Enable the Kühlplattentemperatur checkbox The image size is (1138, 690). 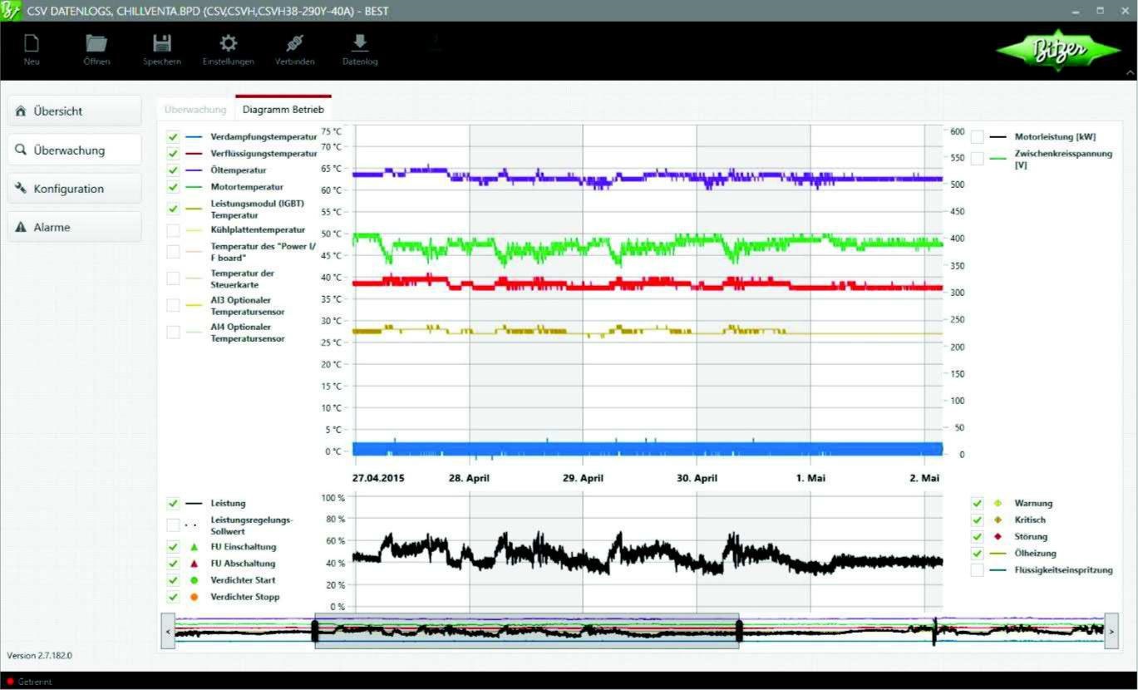[173, 230]
